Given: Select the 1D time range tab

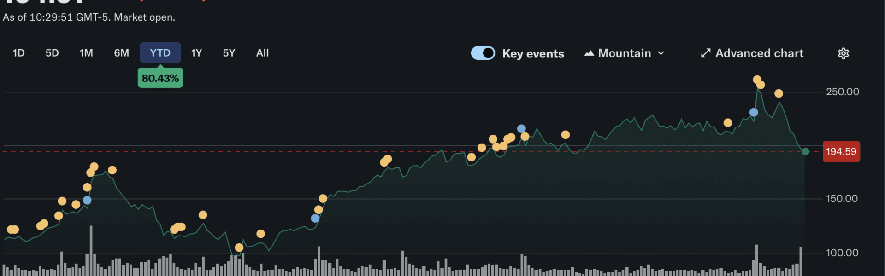Looking at the screenshot, I should pos(18,53).
